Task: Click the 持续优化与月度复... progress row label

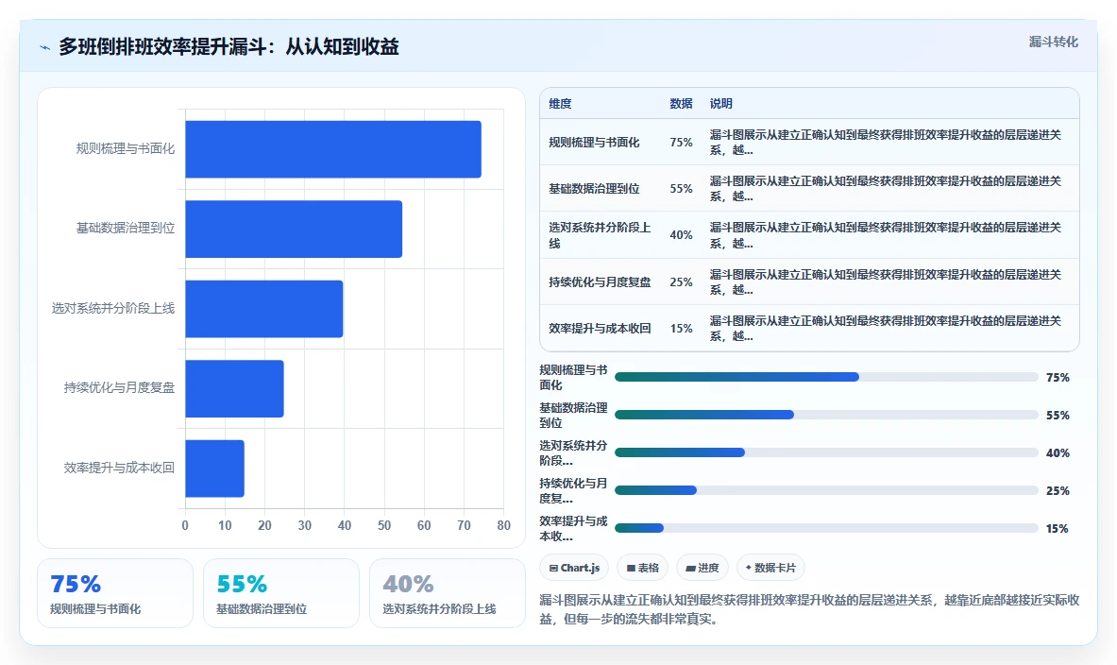Action: tap(573, 490)
